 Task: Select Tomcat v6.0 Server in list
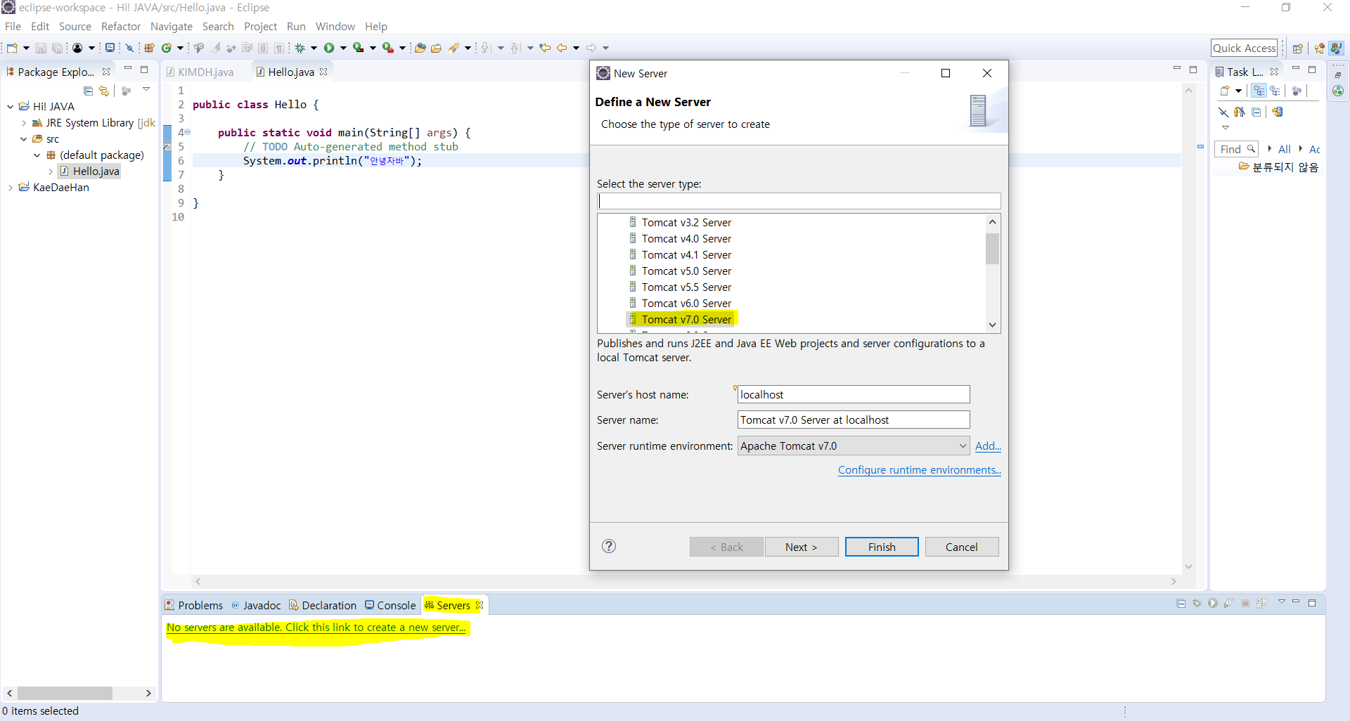(x=686, y=303)
